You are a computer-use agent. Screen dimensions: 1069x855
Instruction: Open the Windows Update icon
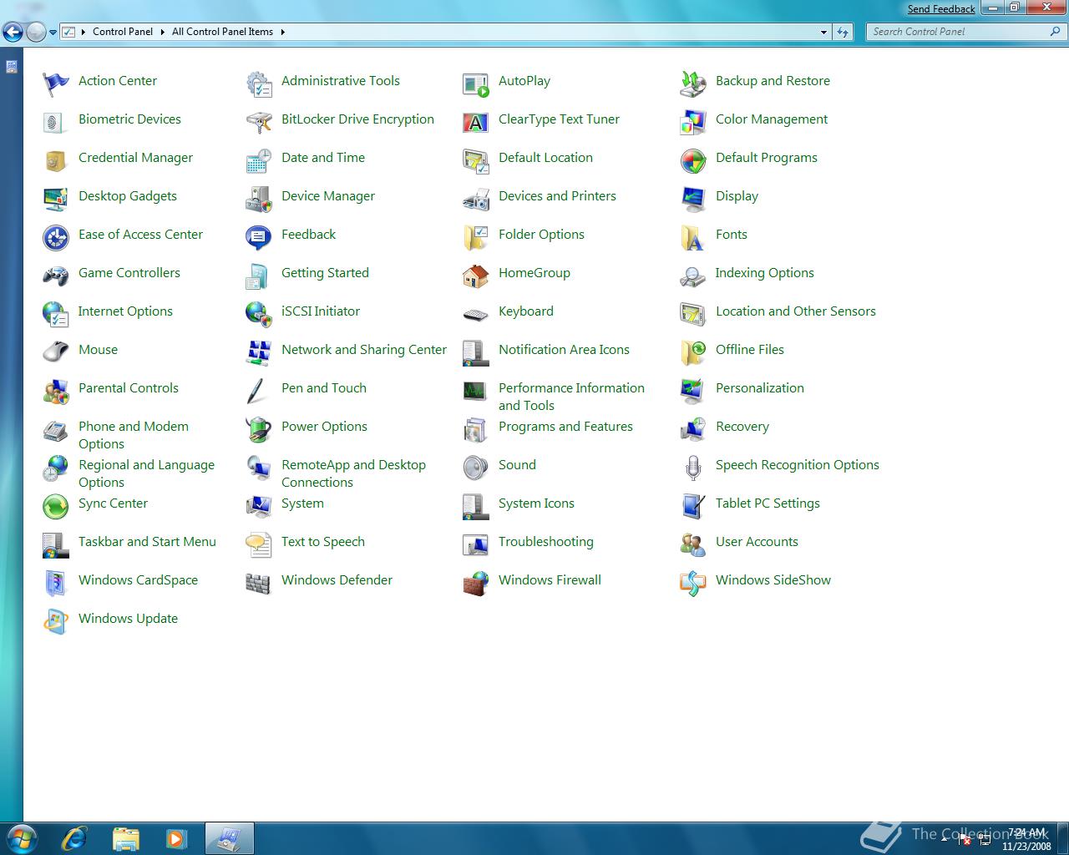(x=56, y=621)
